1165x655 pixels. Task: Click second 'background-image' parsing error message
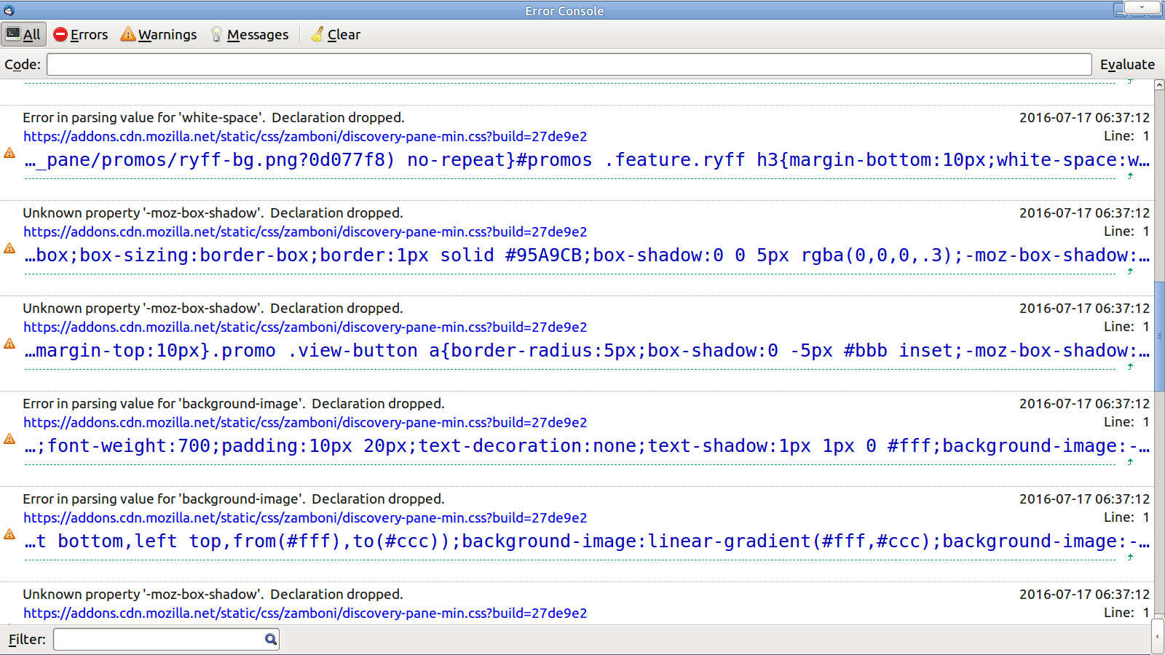[x=234, y=499]
